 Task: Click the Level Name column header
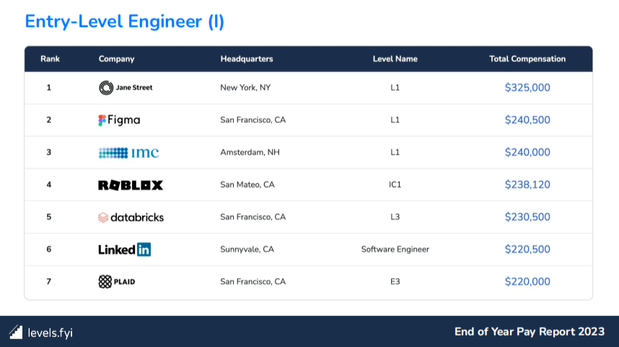(395, 59)
